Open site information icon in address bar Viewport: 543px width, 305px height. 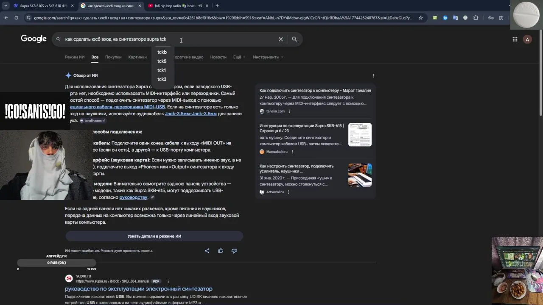pos(28,18)
